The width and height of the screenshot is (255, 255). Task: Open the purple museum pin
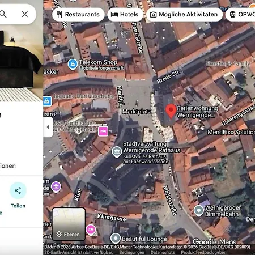pos(56,187)
